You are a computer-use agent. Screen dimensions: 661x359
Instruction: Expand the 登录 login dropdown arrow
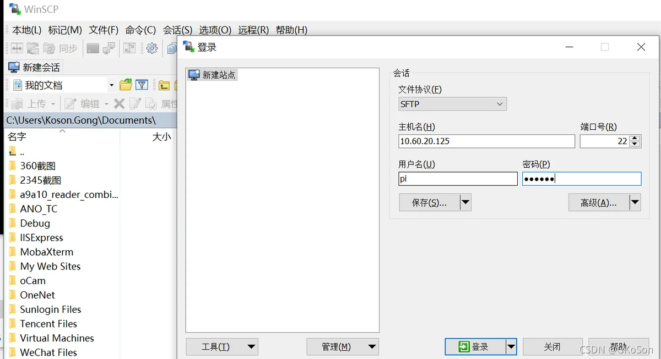(x=511, y=346)
